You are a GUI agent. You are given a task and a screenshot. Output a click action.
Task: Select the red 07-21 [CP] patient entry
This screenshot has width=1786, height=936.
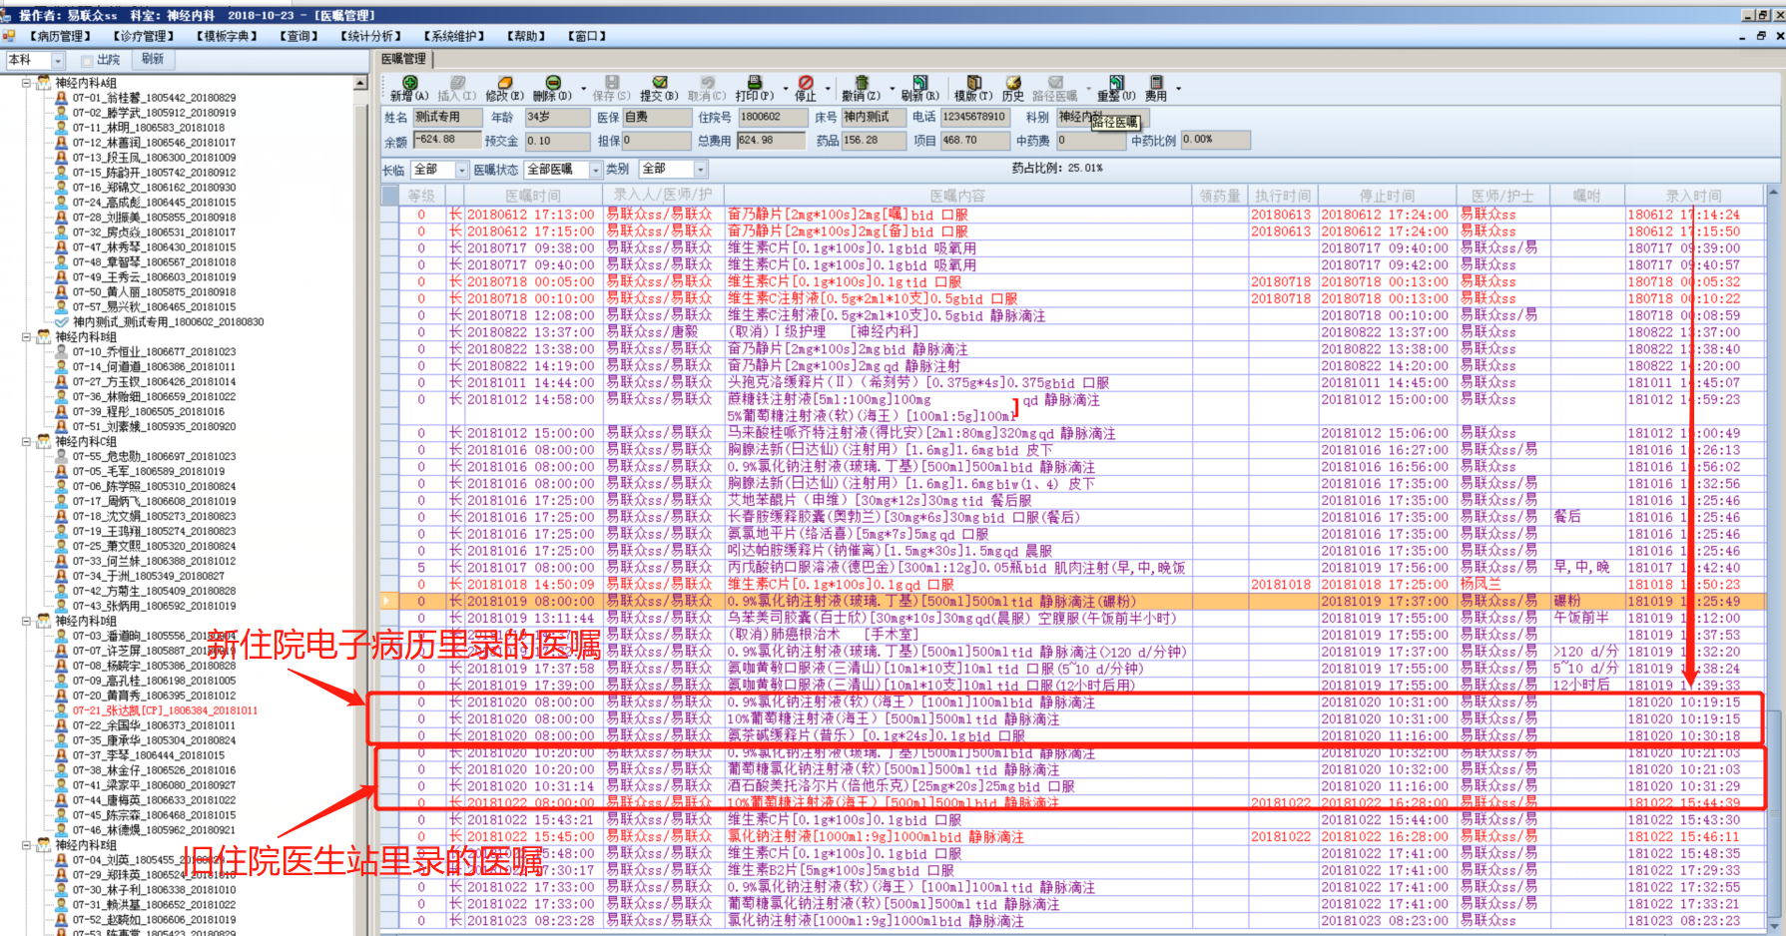point(165,710)
